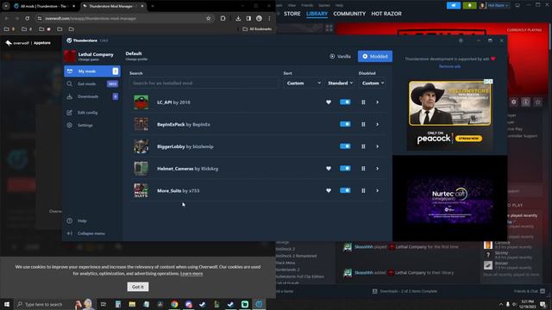
Task: Expand LC_API mod details chevron
Action: [x=378, y=102]
